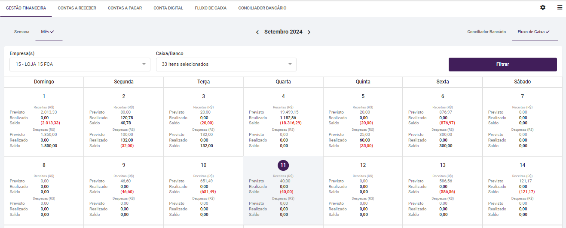The image size is (566, 228).
Task: Select highlighted day 11 in calendar
Action: click(283, 165)
